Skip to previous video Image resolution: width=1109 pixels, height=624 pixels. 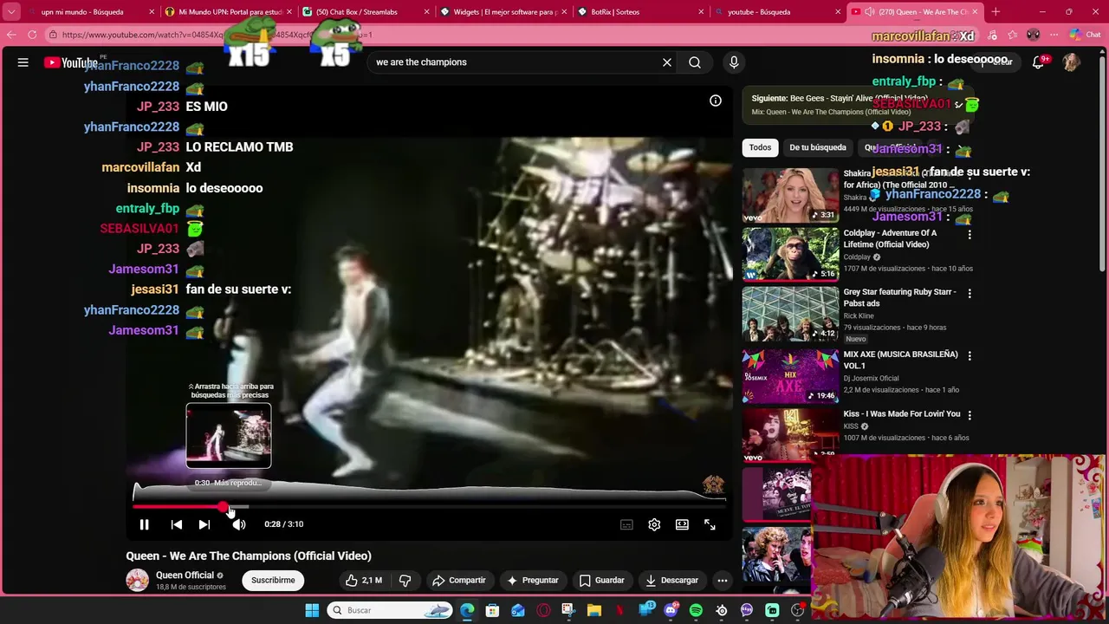pos(177,524)
